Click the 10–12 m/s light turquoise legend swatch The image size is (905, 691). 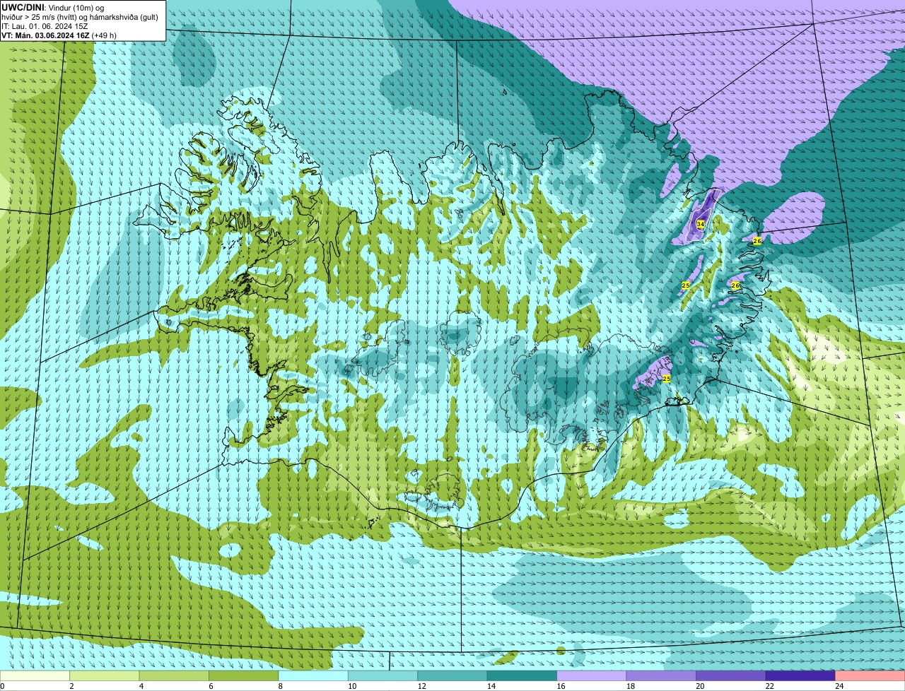click(x=383, y=675)
